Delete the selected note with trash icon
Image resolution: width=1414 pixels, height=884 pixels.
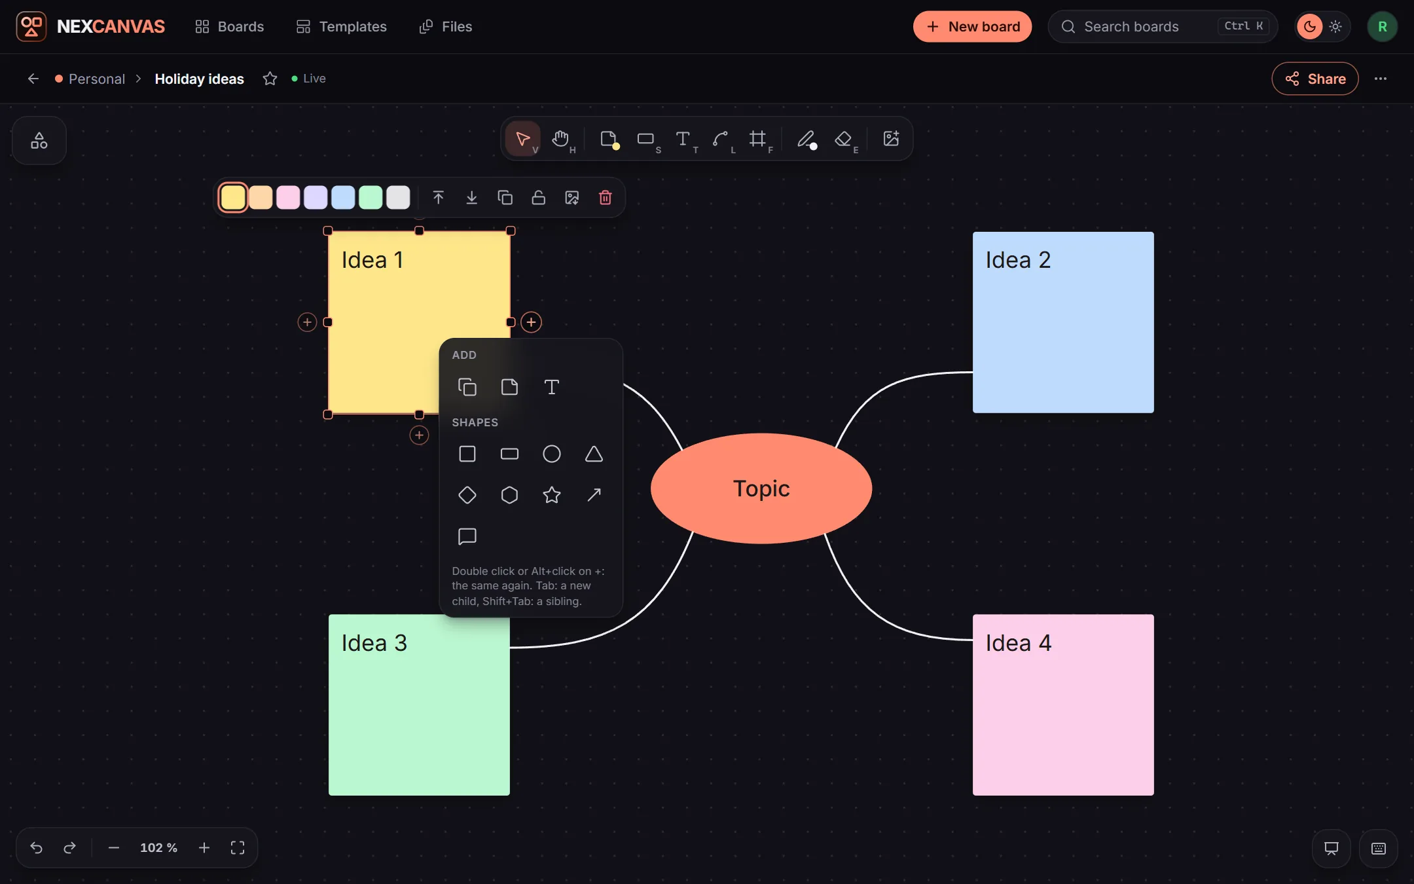[x=606, y=198]
